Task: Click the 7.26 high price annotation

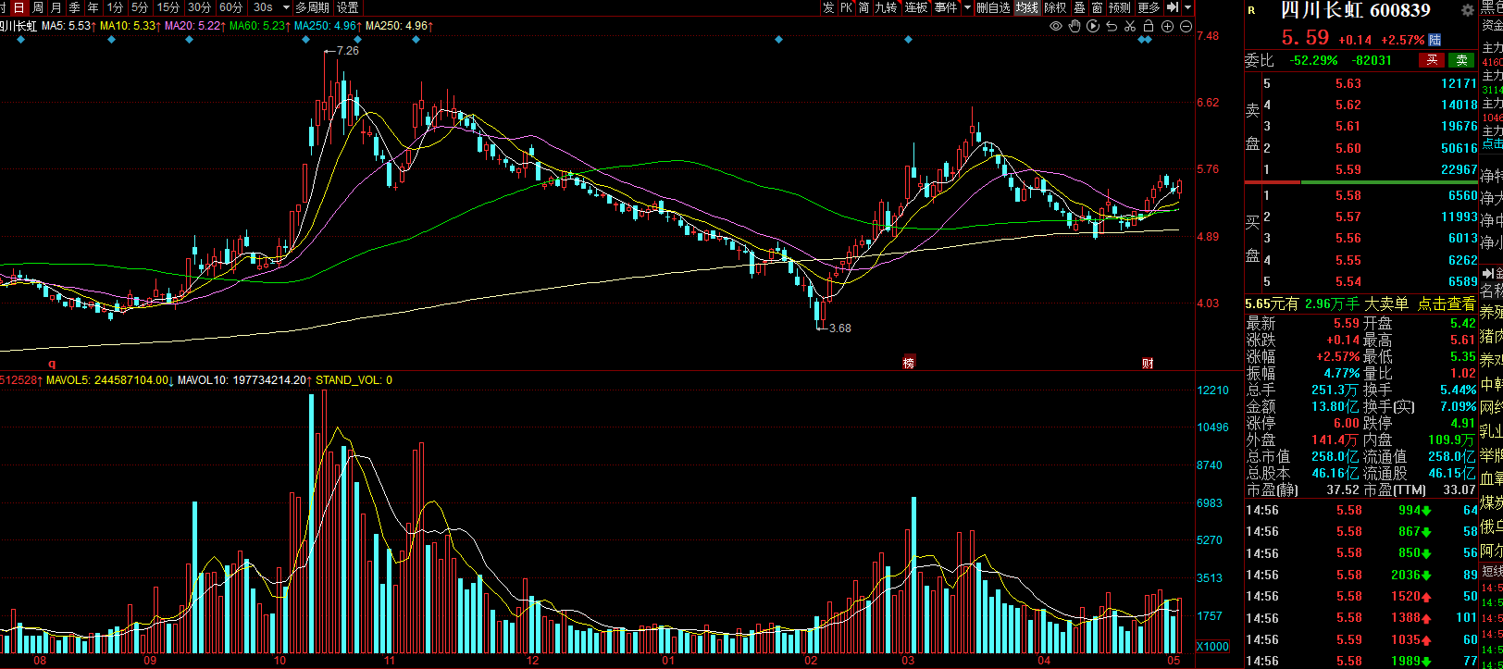Action: [348, 51]
